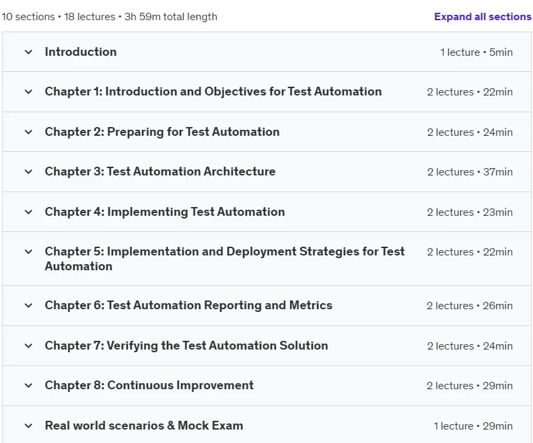
Task: Click Chapter 7 '2 lectures • 24min' label
Action: (x=470, y=346)
